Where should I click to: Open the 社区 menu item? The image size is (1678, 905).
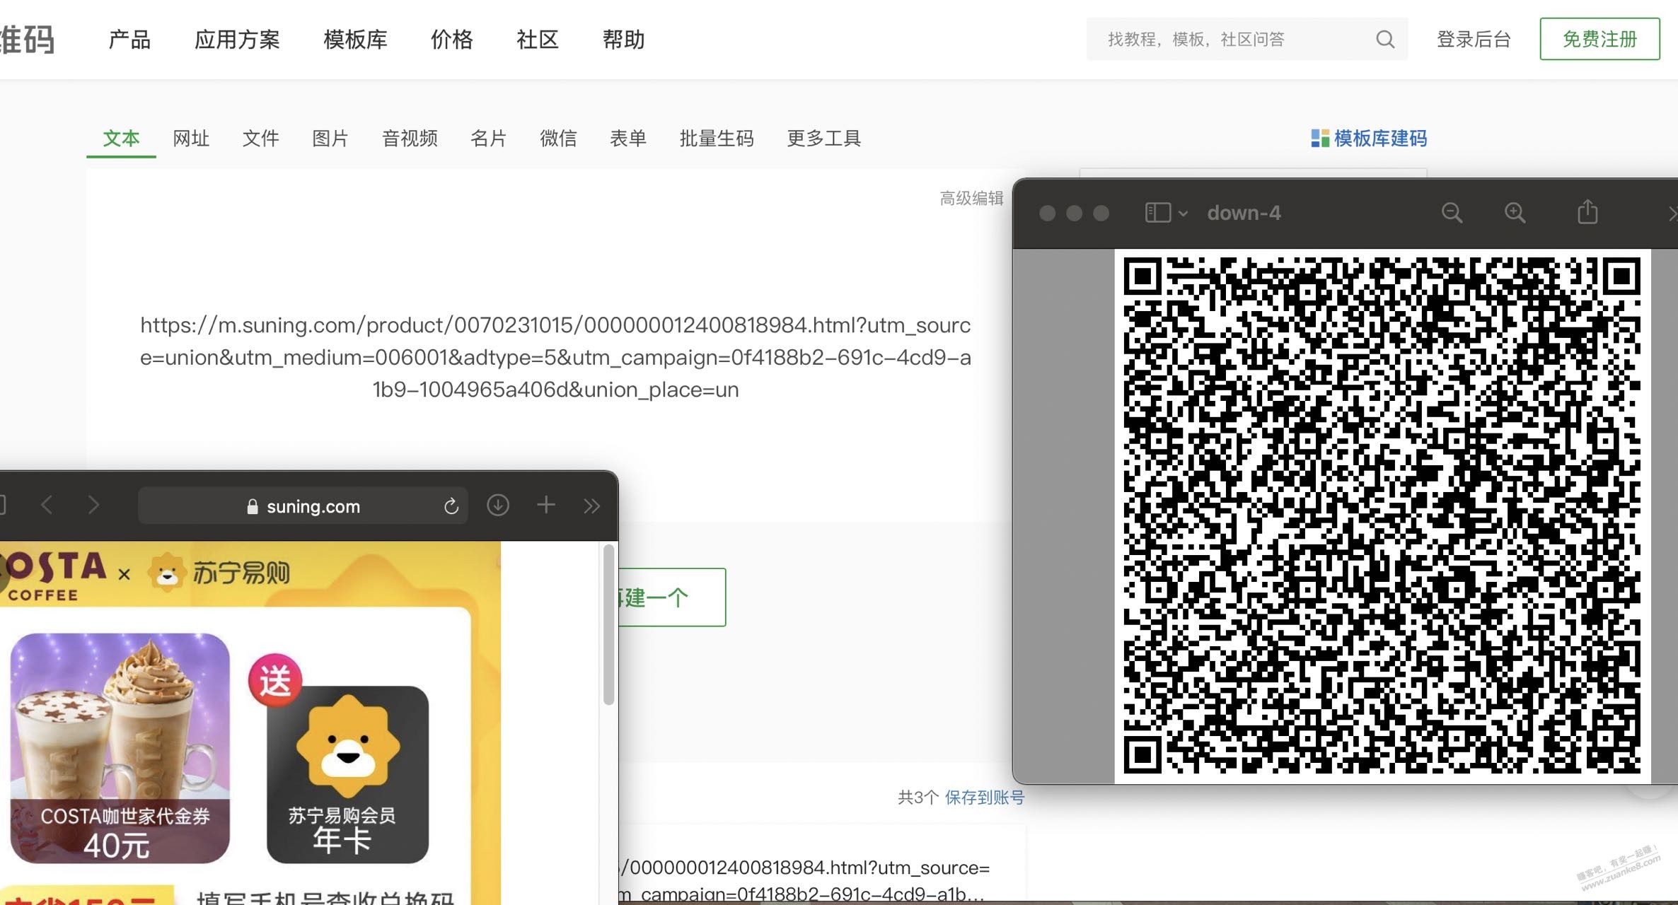538,40
